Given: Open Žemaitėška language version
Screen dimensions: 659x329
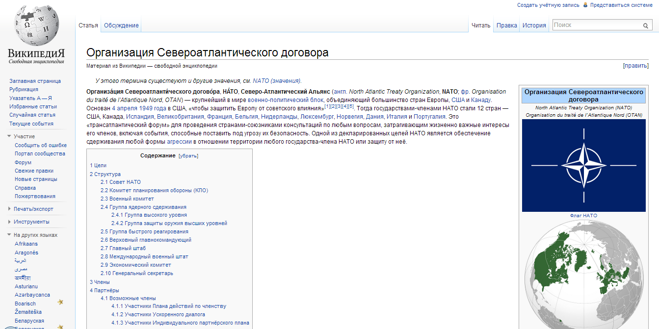Looking at the screenshot, I should (x=28, y=312).
